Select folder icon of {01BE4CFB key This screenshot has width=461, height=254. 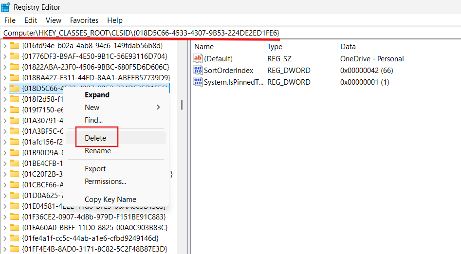15,163
